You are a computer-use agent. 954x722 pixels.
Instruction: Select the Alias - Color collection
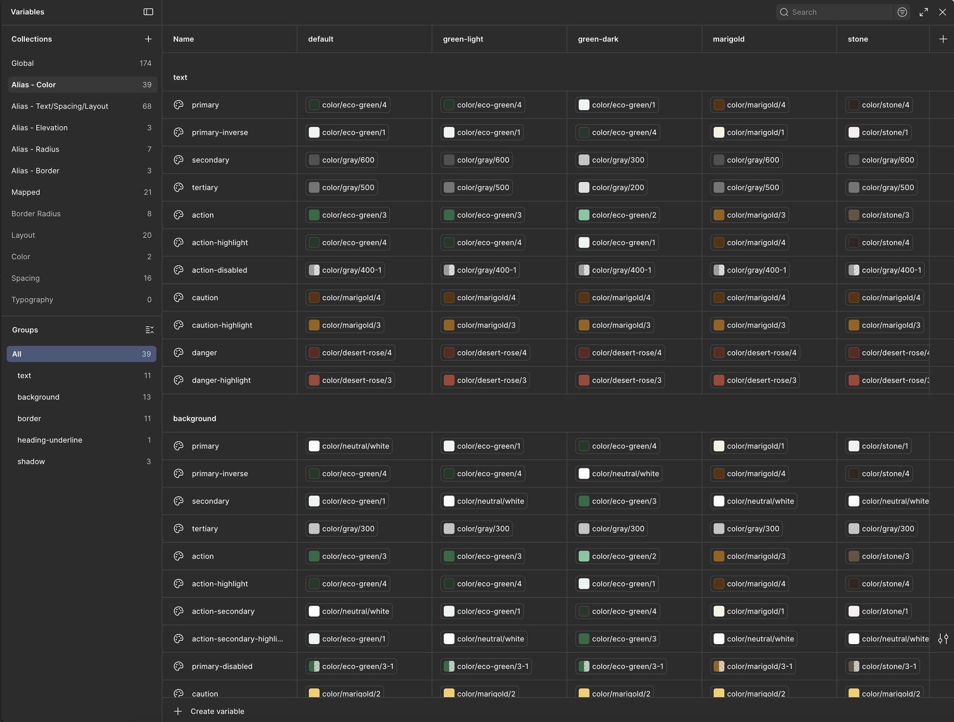82,85
